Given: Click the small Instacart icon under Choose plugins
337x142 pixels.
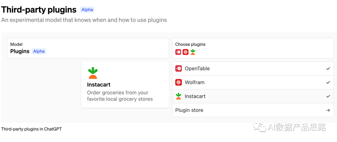Looking at the screenshot, I should pyautogui.click(x=193, y=52).
